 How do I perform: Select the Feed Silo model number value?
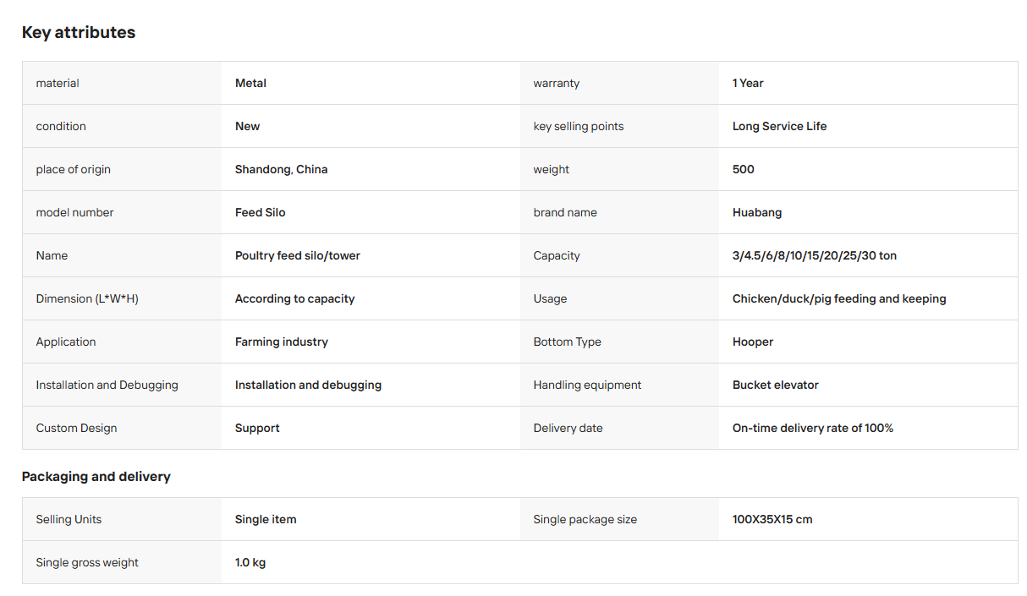[261, 212]
